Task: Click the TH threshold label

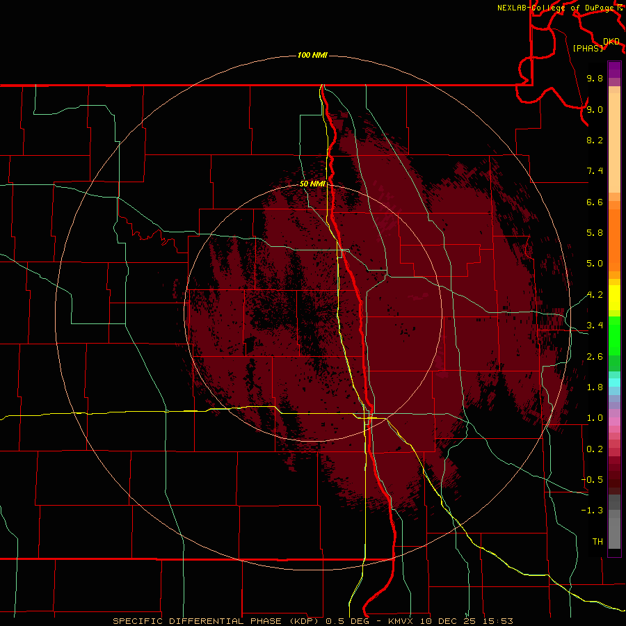Action: click(597, 542)
